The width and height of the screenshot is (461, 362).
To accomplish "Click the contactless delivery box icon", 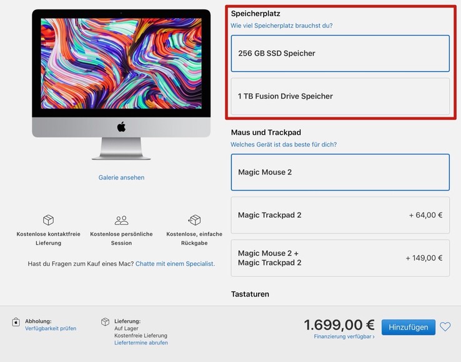I will tap(48, 220).
